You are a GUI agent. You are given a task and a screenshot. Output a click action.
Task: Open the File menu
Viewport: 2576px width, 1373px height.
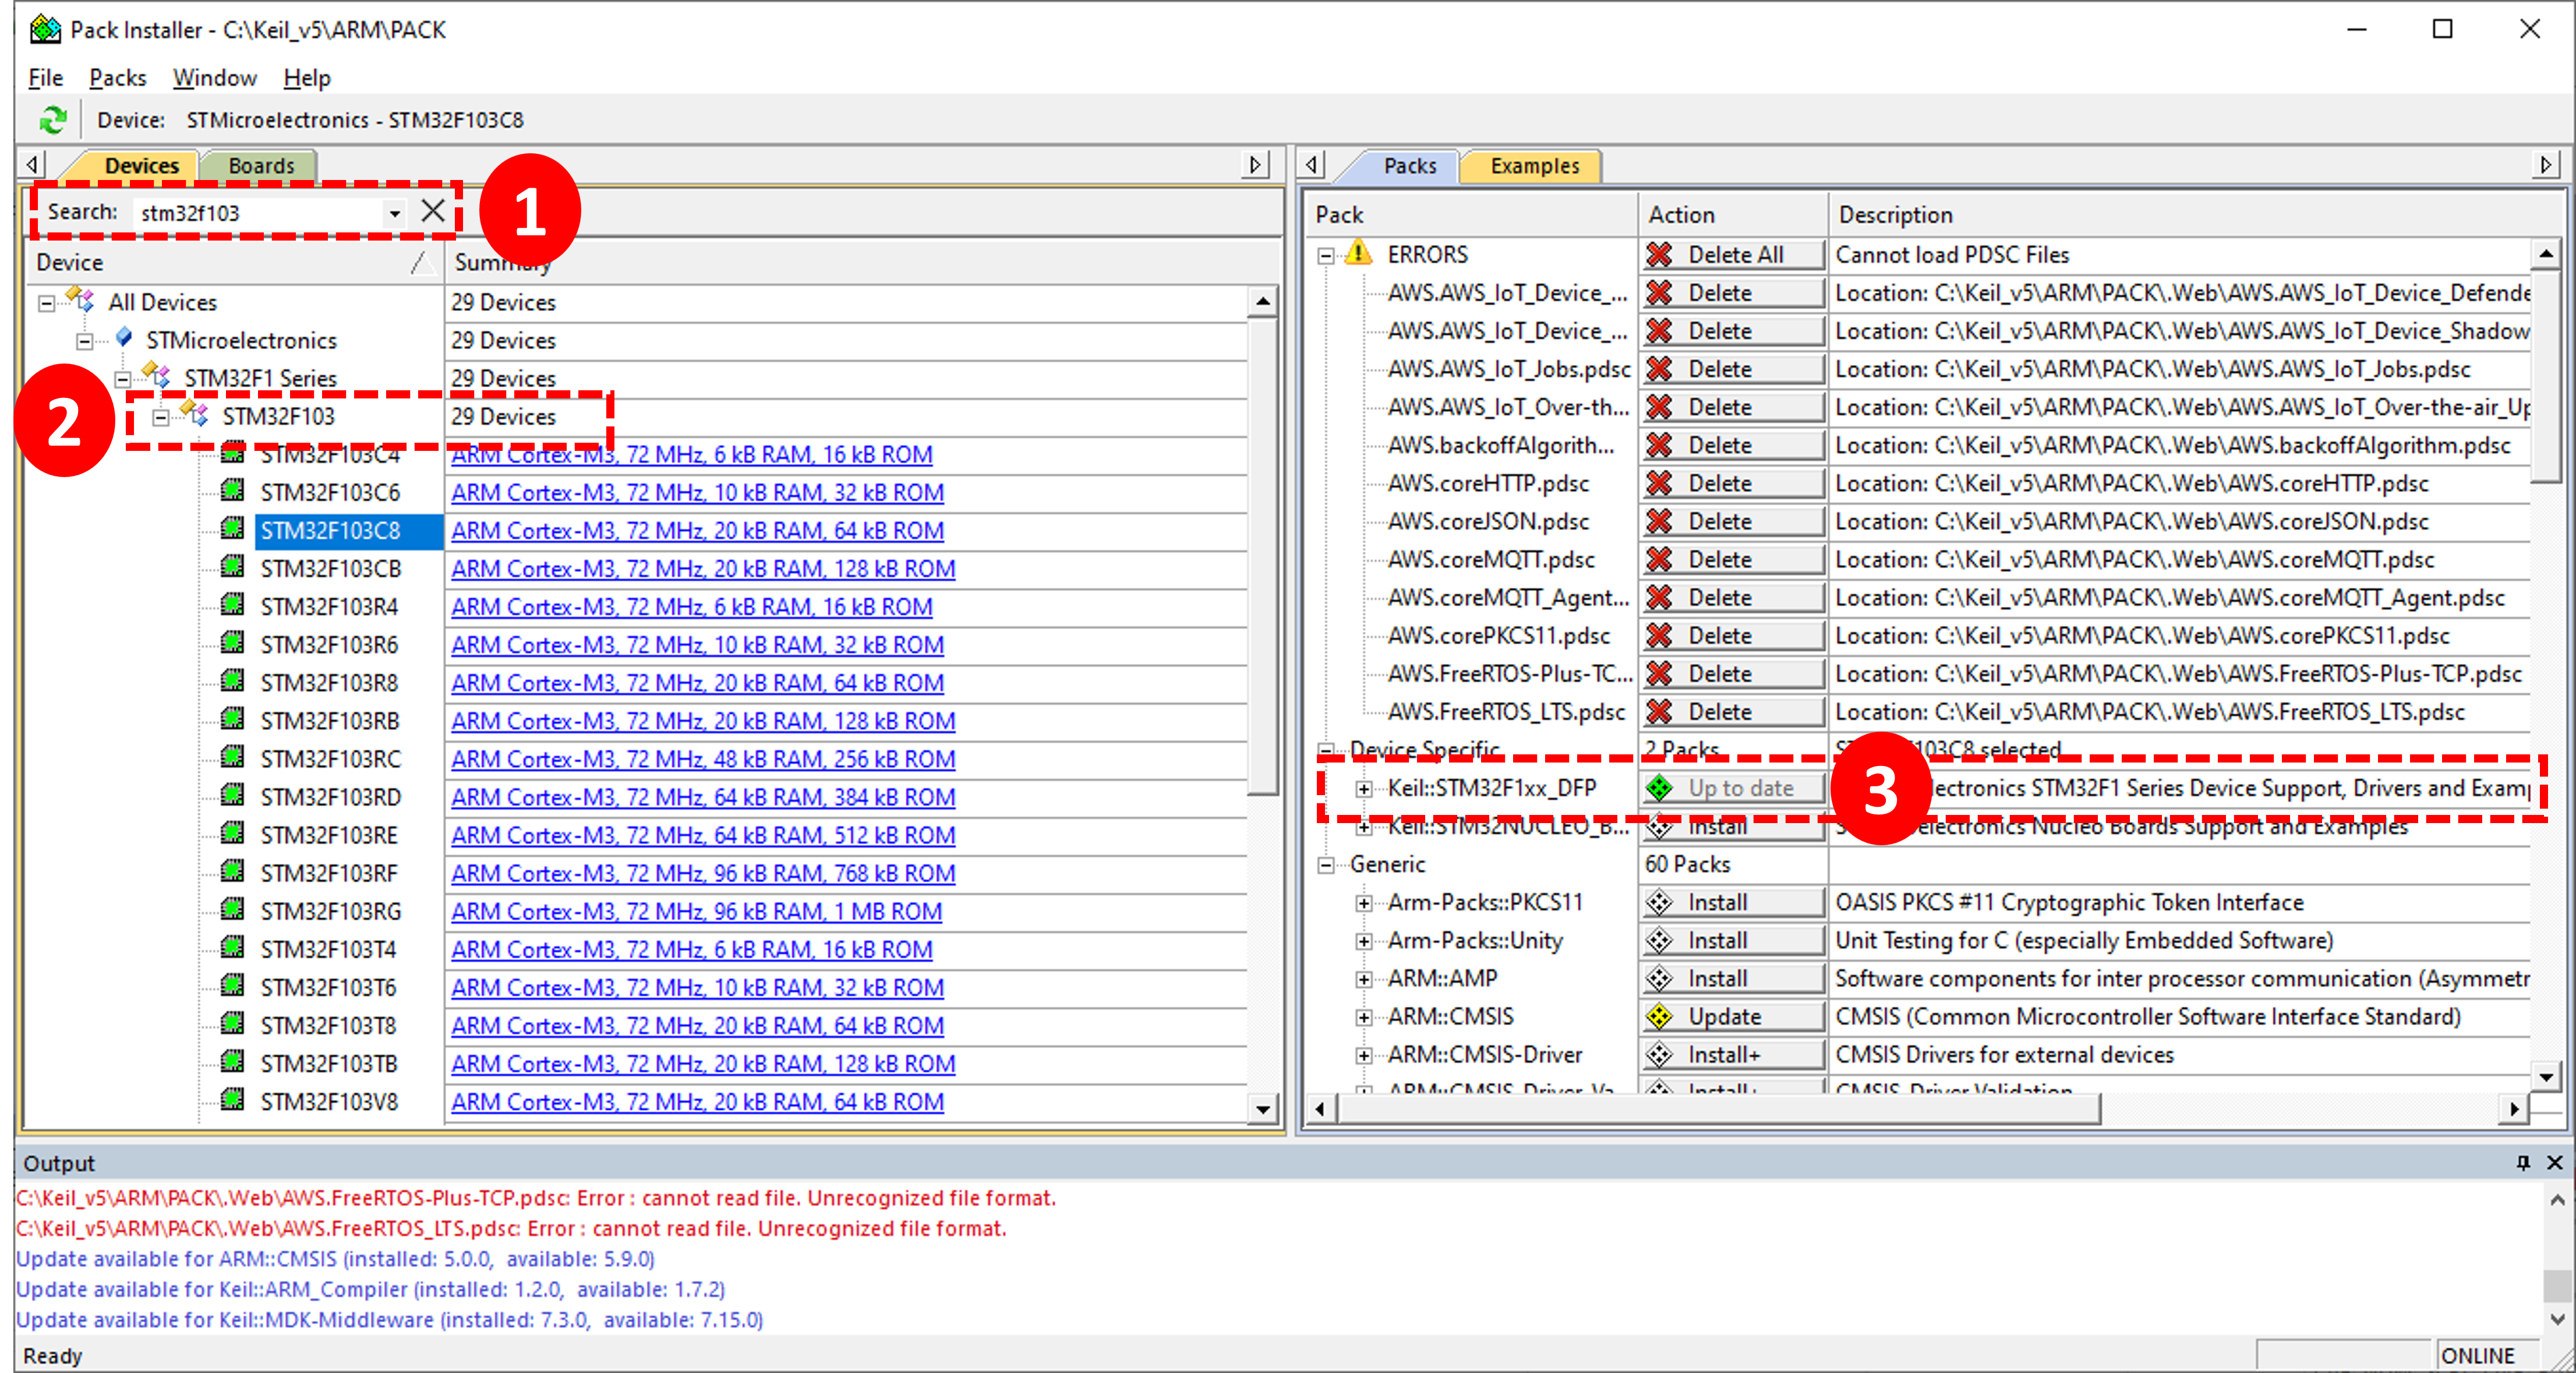(45, 78)
